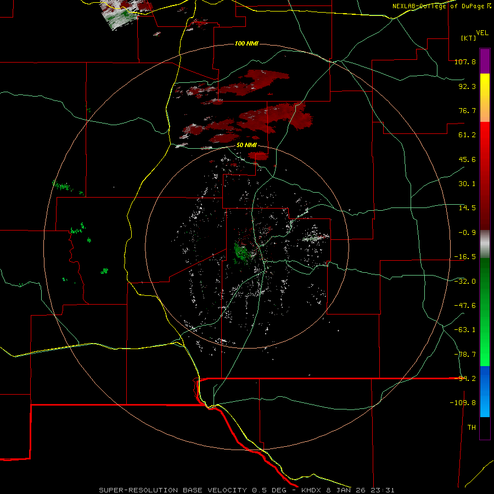Click the 107.8 velocity scale value

coord(465,61)
